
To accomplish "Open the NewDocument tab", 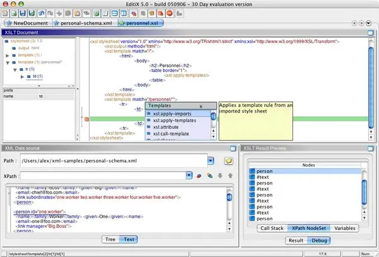I will [x=28, y=23].
